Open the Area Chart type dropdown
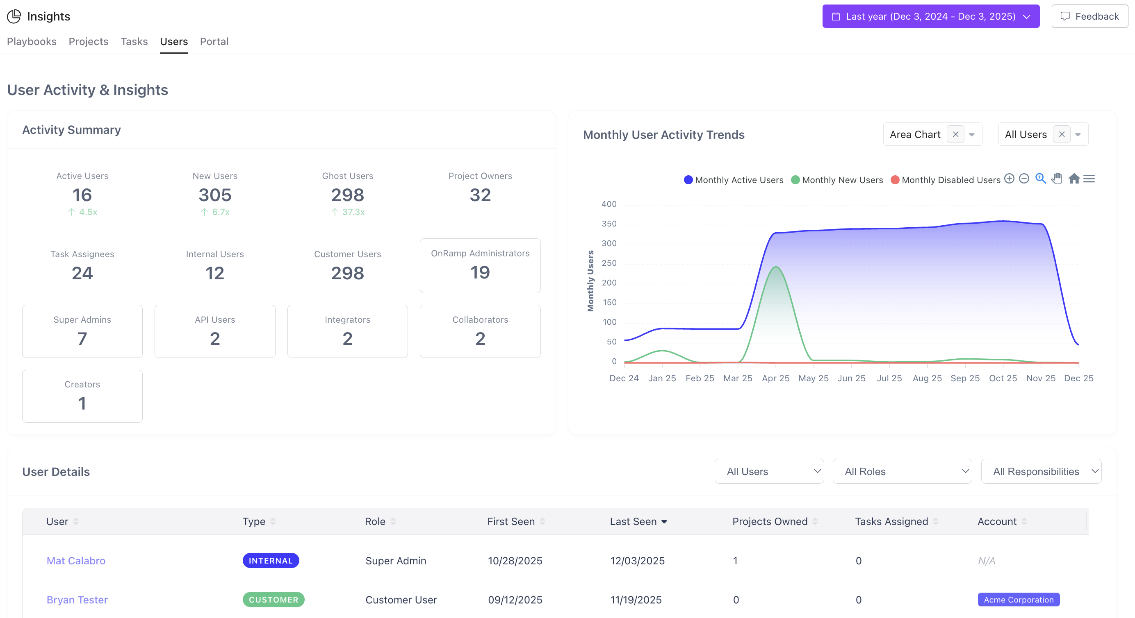 [971, 134]
